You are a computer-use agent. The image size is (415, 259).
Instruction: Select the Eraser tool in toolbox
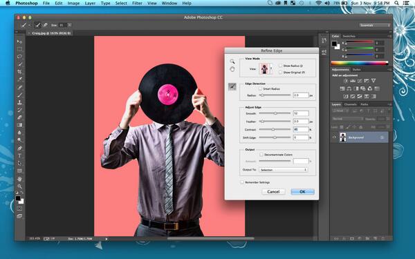19,117
